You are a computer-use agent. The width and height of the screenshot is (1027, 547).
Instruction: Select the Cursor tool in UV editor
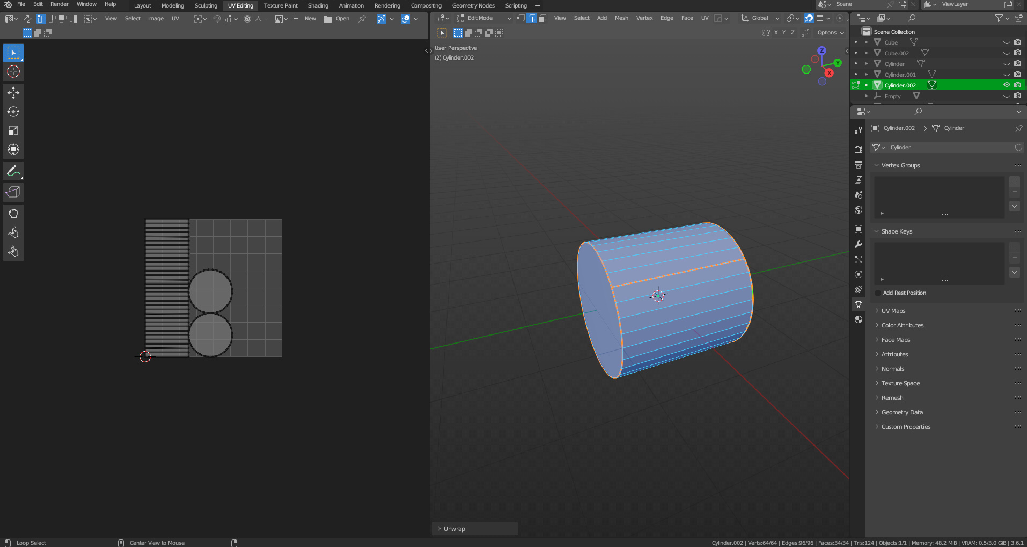[13, 71]
